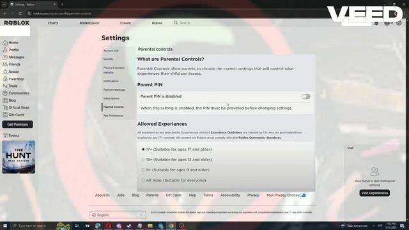Open the Accessibility footer link
The image size is (409, 230).
(x=230, y=195)
